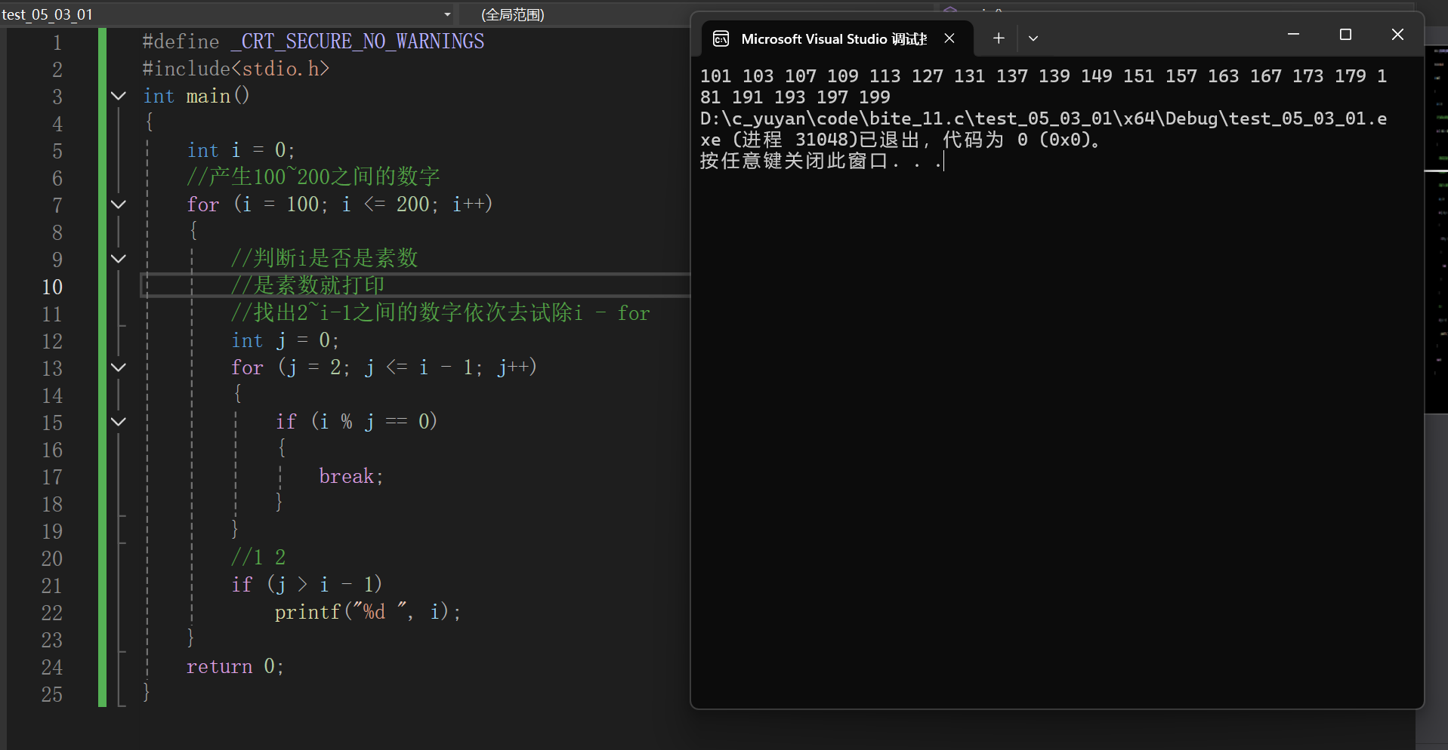Click line number 10 in the gutter

tap(52, 287)
